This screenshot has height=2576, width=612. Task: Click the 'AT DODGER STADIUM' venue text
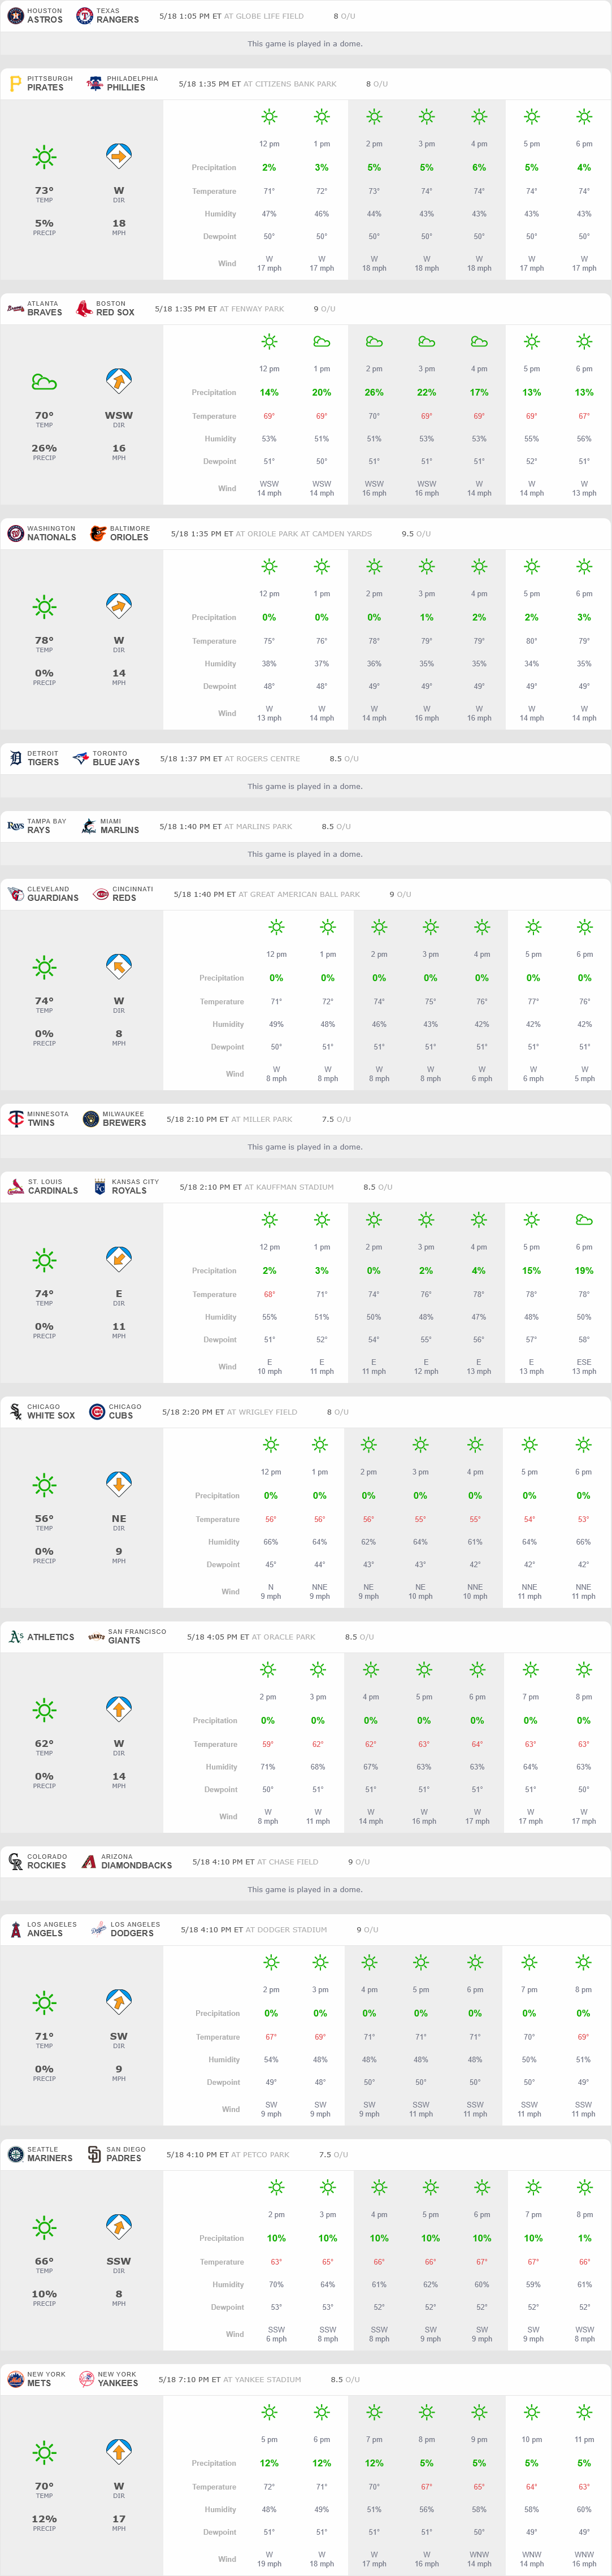tap(286, 1931)
